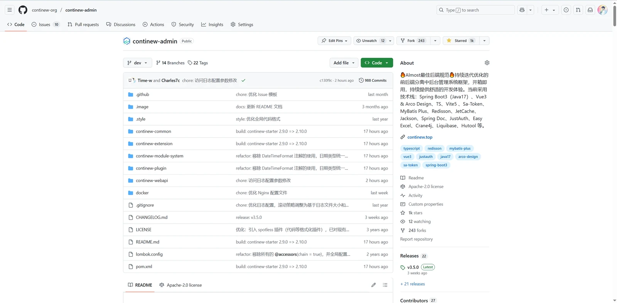The height and width of the screenshot is (303, 617).
Task: Expand the create new plus dropdown
Action: (x=550, y=10)
